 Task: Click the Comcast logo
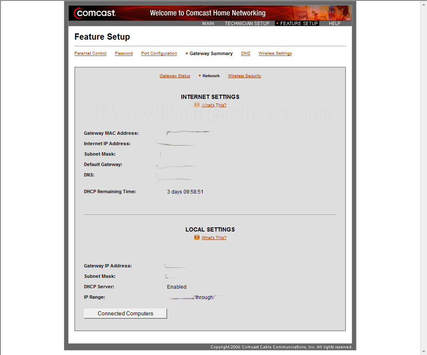click(x=94, y=13)
